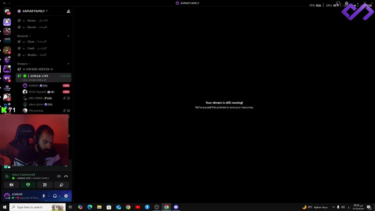Open the INFINITE STORE server icon
Image resolution: width=375 pixels, height=211 pixels.
coord(7,88)
